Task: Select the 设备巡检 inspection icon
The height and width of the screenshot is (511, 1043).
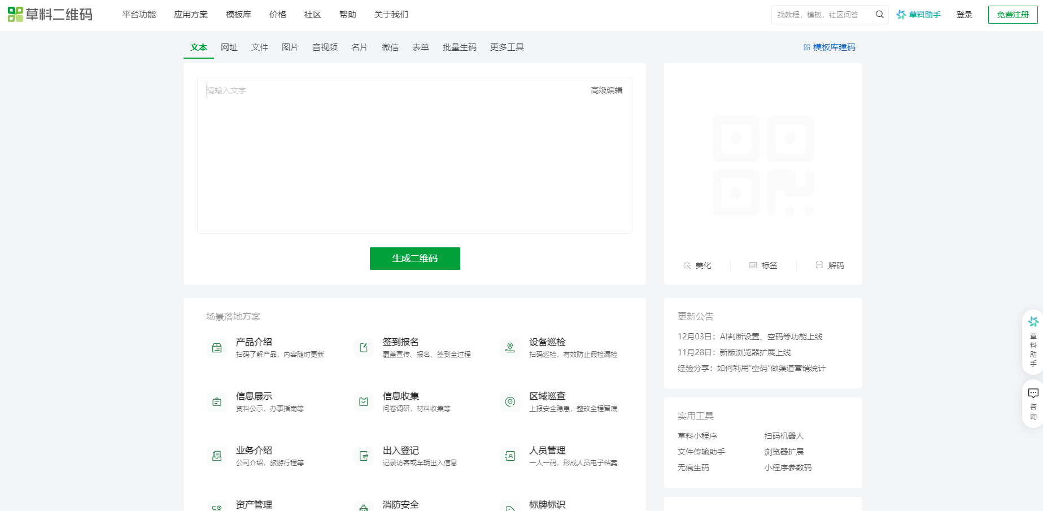Action: click(510, 348)
